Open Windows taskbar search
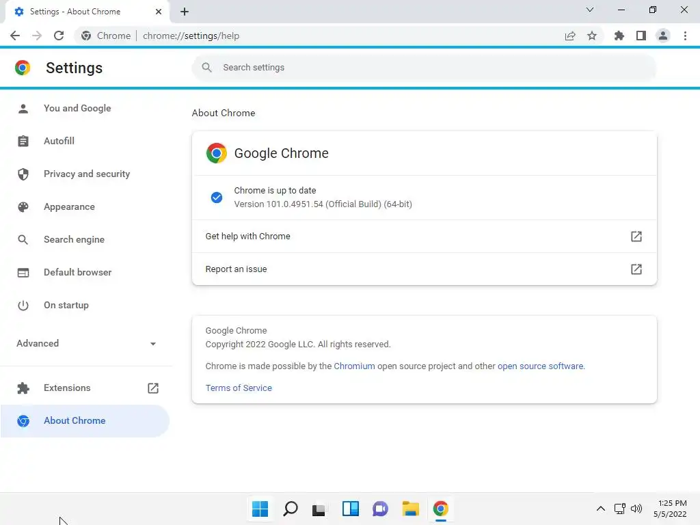The width and height of the screenshot is (700, 525). (x=290, y=509)
